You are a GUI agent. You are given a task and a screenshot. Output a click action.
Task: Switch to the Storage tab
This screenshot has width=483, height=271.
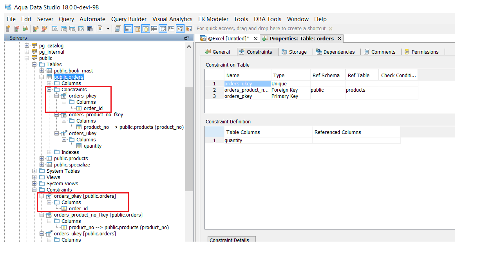point(294,52)
